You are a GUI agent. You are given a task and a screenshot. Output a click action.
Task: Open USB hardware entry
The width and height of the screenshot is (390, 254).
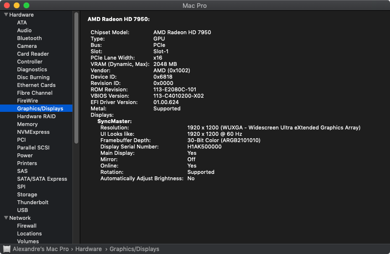click(23, 211)
